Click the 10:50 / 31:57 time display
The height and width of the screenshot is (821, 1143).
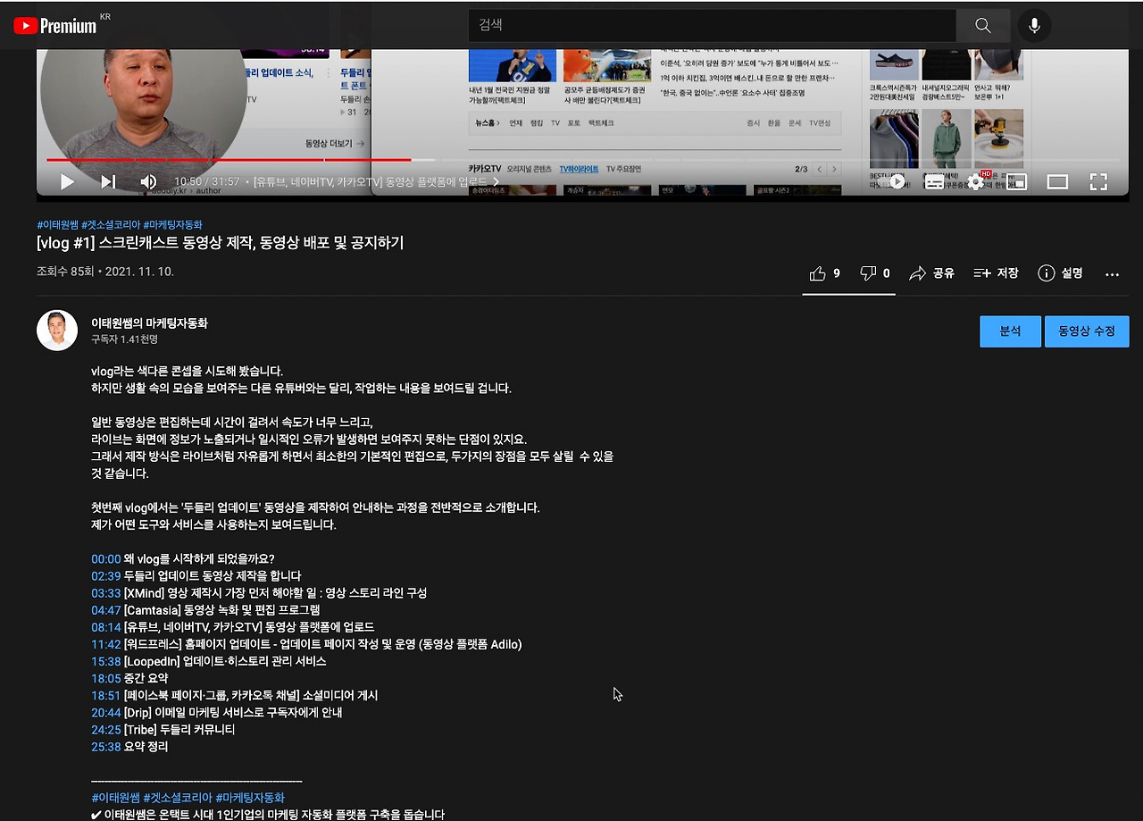pos(207,181)
